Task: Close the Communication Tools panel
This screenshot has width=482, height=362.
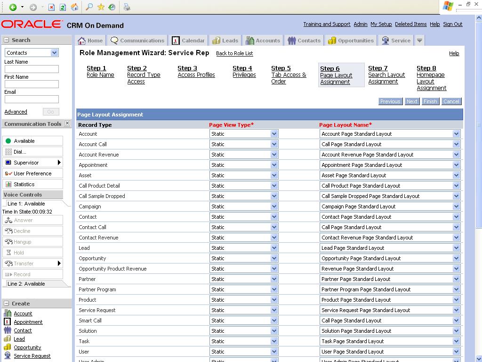Action: point(67,123)
